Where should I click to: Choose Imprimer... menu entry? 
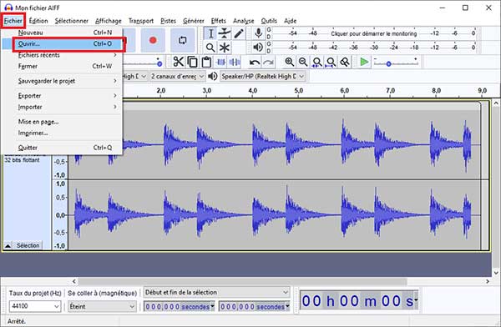coord(62,133)
